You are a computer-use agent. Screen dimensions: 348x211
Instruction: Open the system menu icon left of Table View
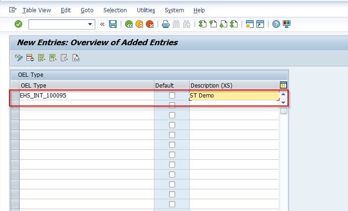[13, 10]
